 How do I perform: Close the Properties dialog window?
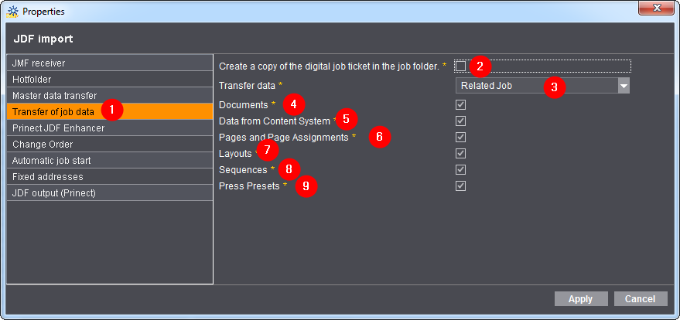point(658,11)
